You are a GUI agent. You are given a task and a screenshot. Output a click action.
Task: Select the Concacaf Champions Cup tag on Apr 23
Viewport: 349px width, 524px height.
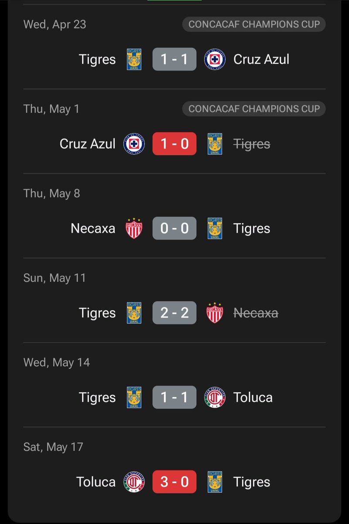(x=254, y=24)
